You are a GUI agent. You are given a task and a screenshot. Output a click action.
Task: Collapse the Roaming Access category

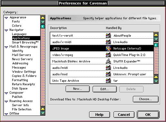pos(6,101)
